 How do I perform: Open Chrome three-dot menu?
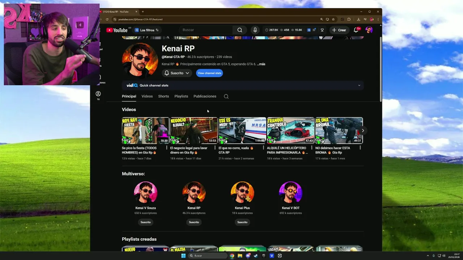coord(378,19)
